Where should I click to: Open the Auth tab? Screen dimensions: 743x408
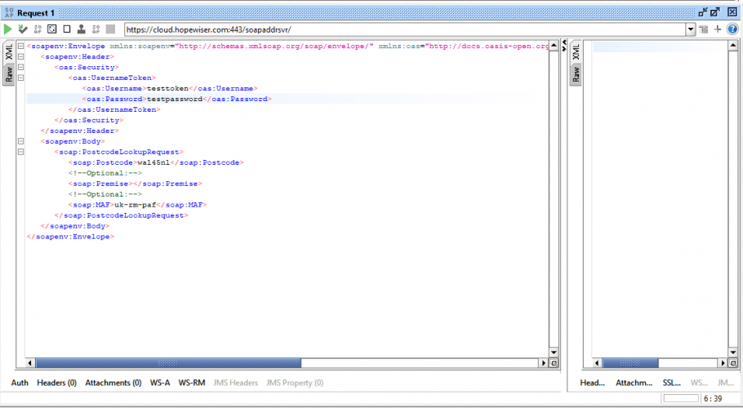click(x=20, y=383)
